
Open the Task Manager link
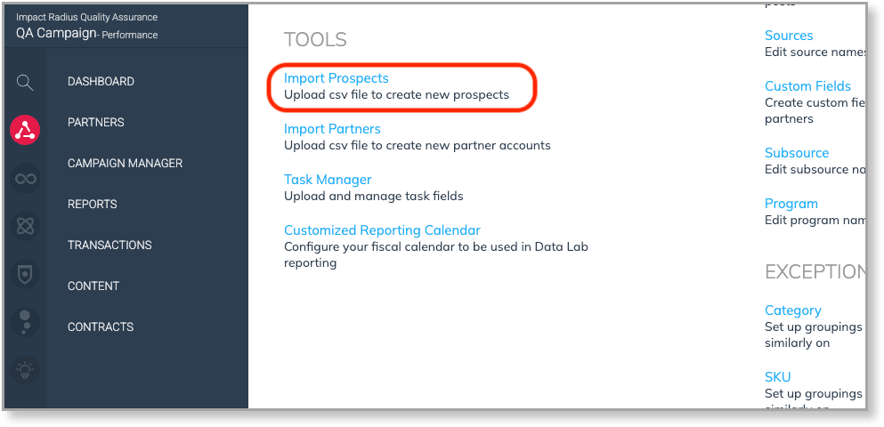[x=328, y=180]
